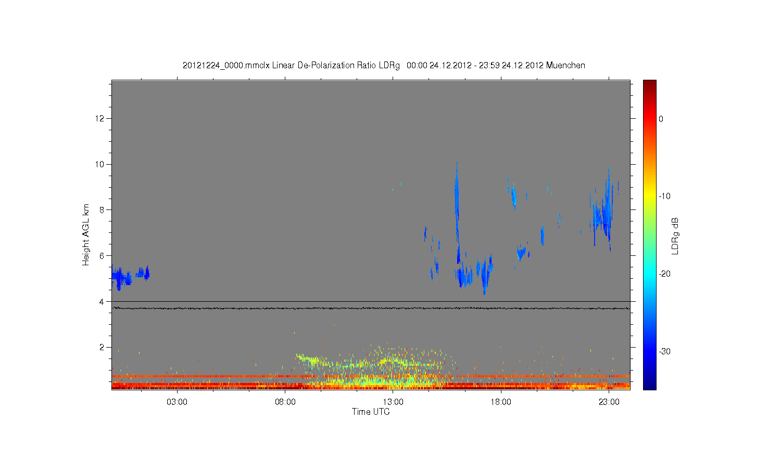Click the 'Time UTC' axis label
The width and height of the screenshot is (781, 469).
pyautogui.click(x=371, y=412)
